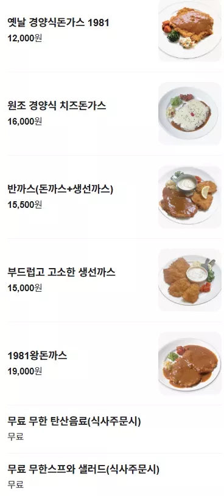Click the tartar sauce cup in the 생선까스 photo
Screen dimensions: 224x496
point(197,274)
